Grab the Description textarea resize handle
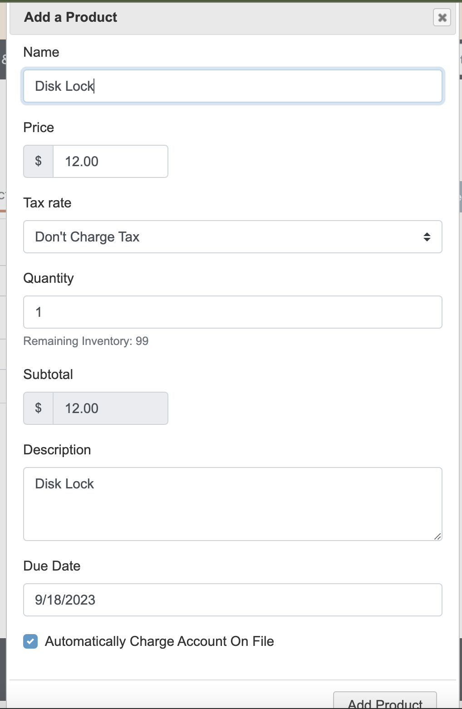This screenshot has height=709, width=462. (437, 537)
